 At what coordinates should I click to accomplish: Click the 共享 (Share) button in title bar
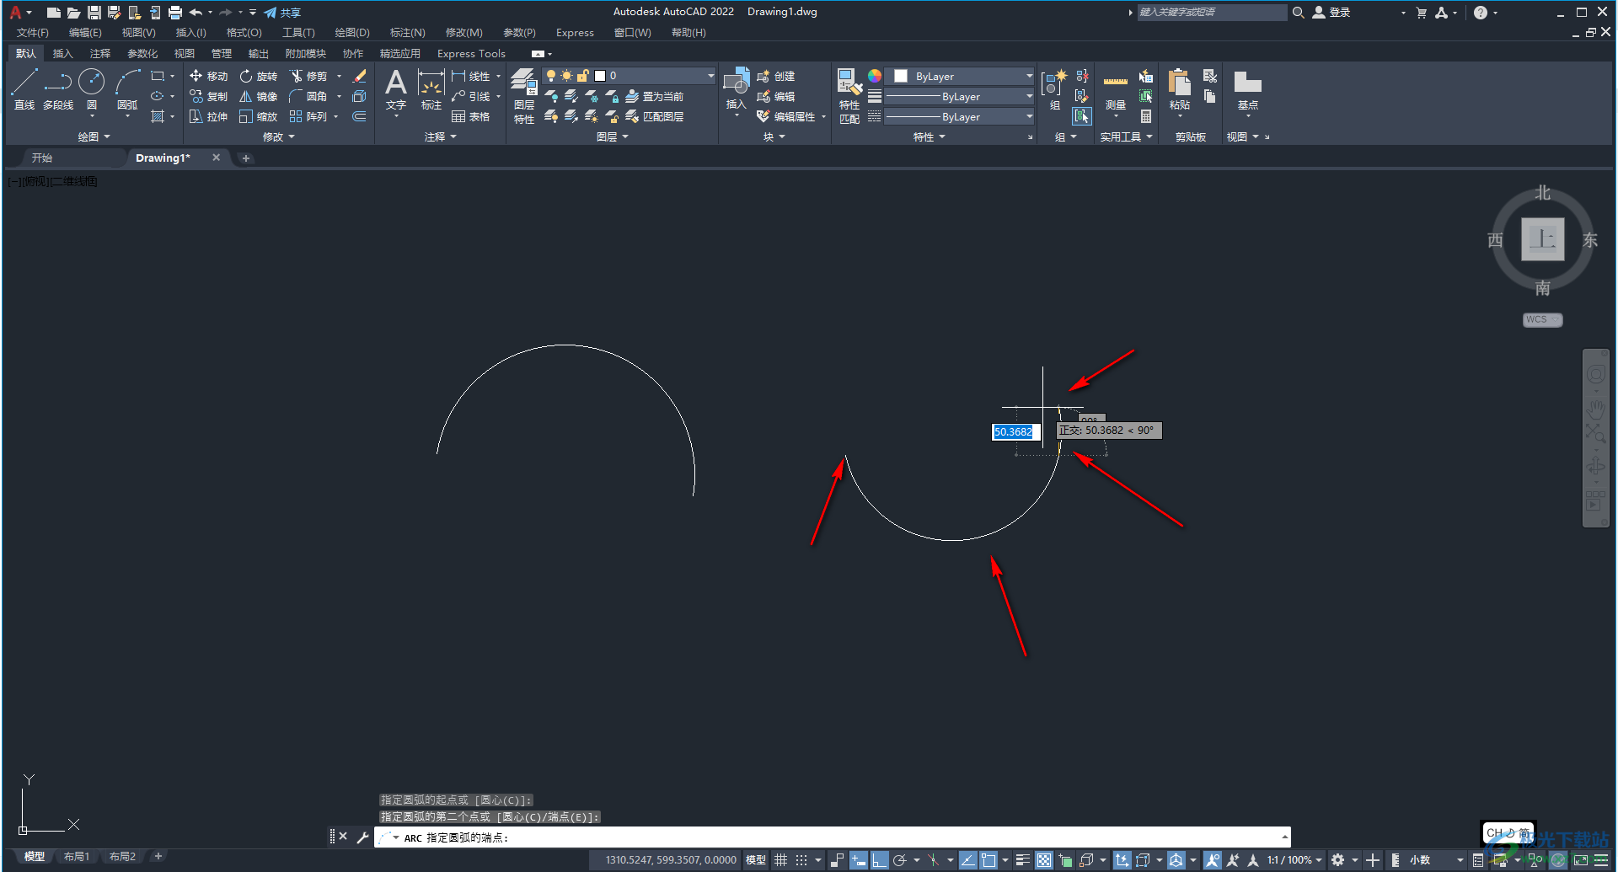(282, 13)
